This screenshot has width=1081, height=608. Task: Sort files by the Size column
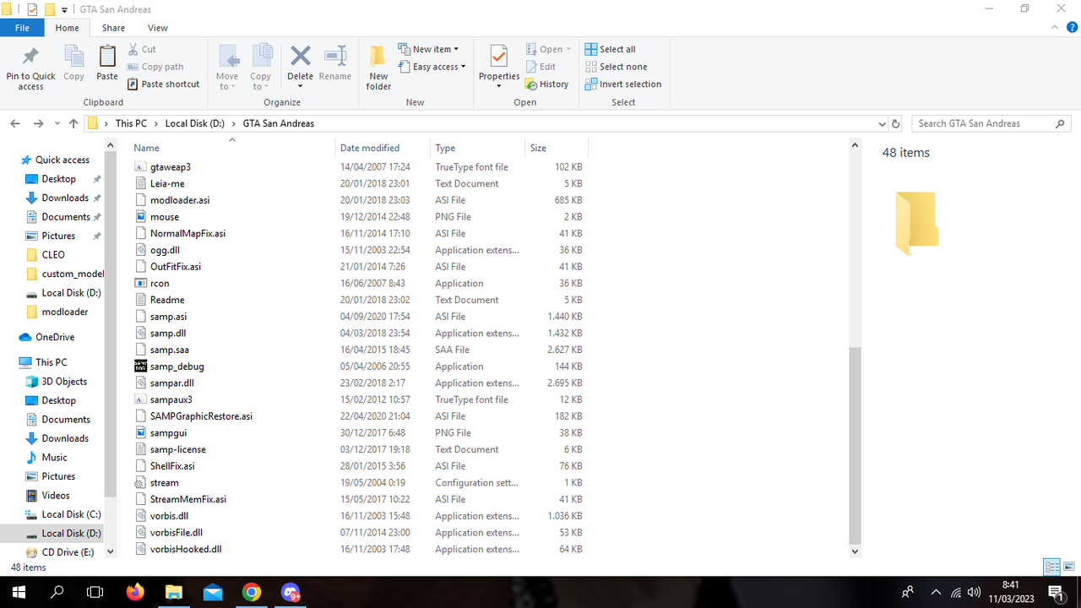pyautogui.click(x=556, y=148)
